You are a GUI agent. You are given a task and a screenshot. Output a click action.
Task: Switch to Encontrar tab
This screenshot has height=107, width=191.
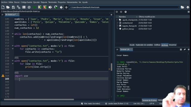tap(172, 45)
